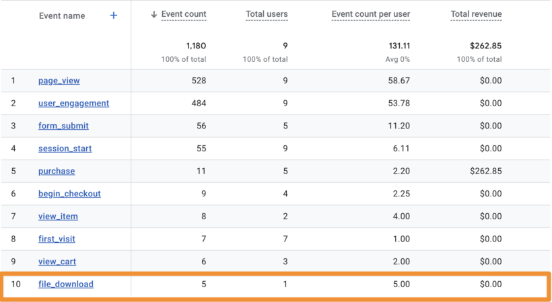
Task: Click page_view per-user value 58.67
Action: pos(399,81)
